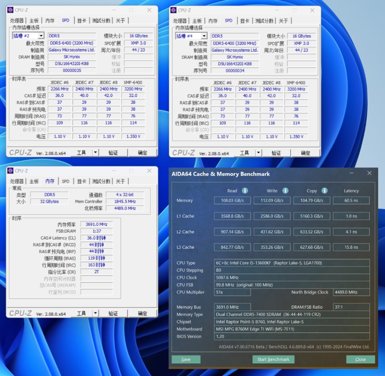Close top-right CPU-Z window with X
This screenshot has width=385, height=376.
tap(312, 10)
